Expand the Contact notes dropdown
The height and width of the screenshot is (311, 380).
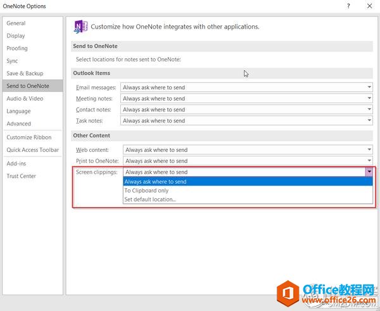click(x=369, y=110)
